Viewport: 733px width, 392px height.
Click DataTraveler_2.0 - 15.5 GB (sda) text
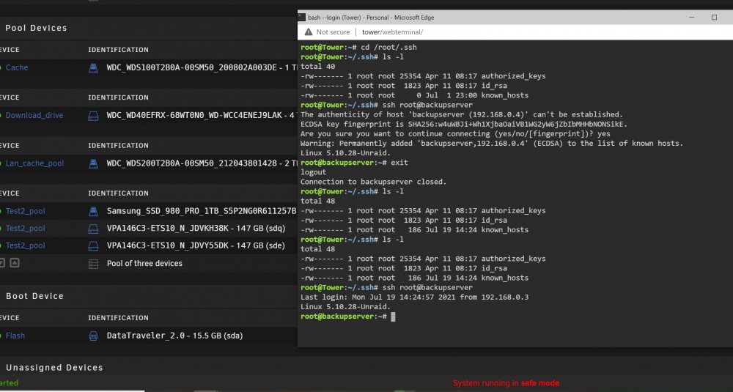pyautogui.click(x=174, y=336)
